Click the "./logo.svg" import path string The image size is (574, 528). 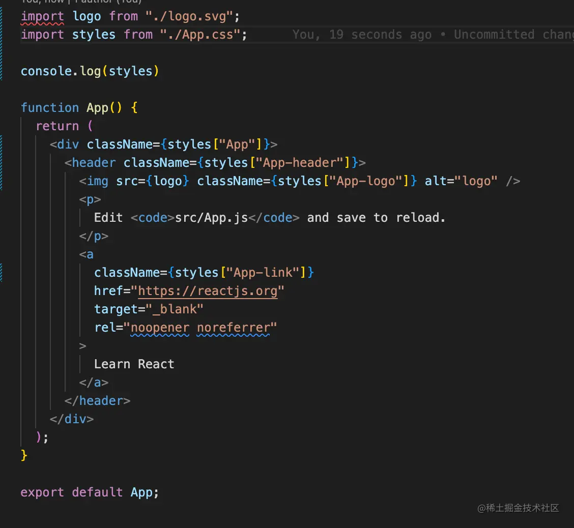189,16
